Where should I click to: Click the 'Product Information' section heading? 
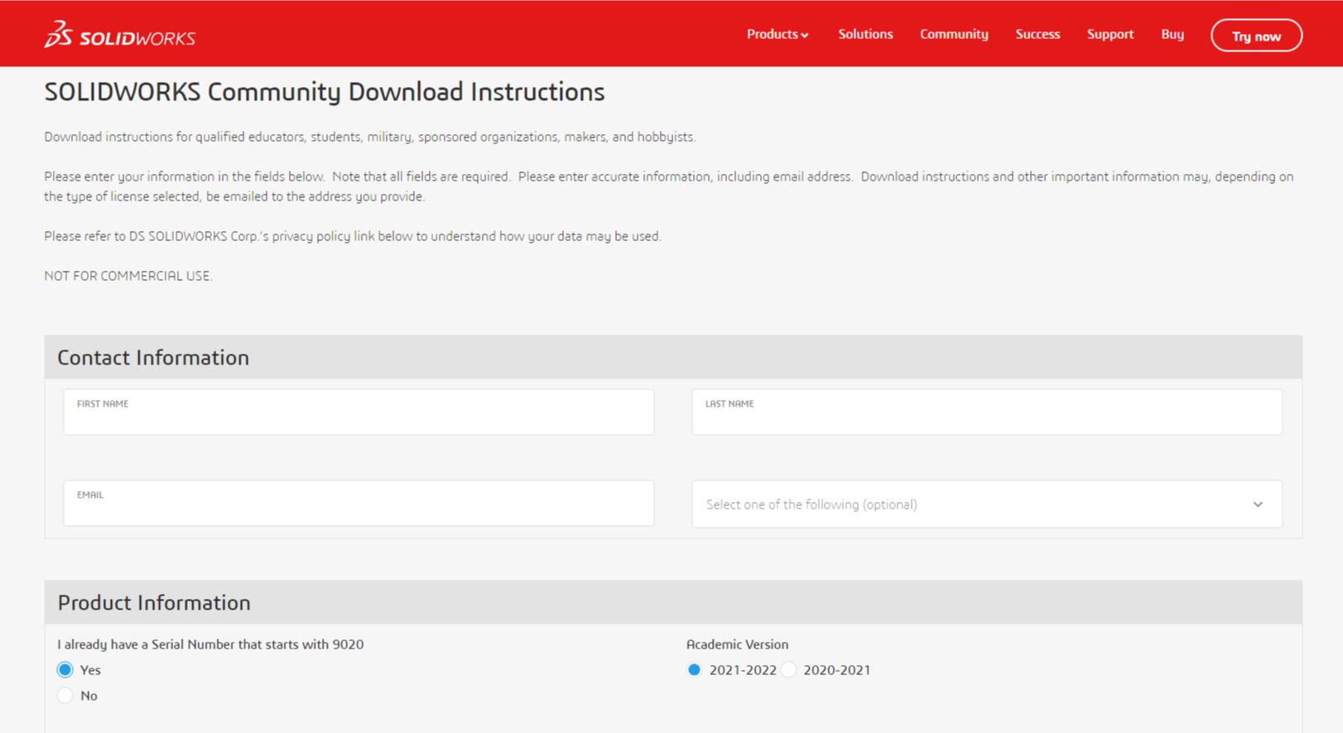click(x=154, y=602)
